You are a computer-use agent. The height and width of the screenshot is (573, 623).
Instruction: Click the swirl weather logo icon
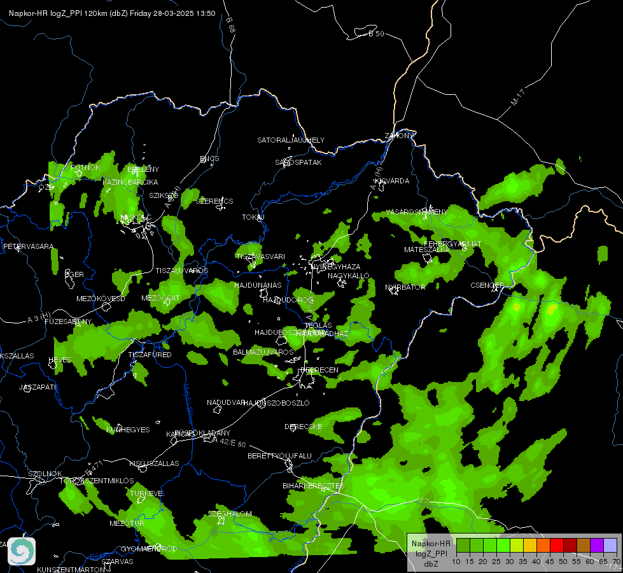click(x=22, y=551)
